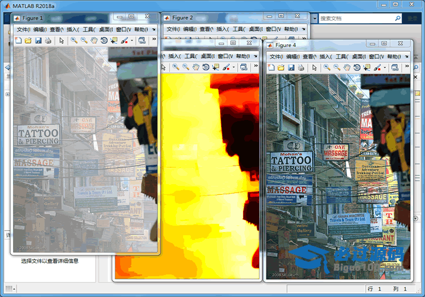The image size is (425, 297).
Task: Select Zoom Out tool in middle heatmap figure toolbar
Action: coord(185,67)
